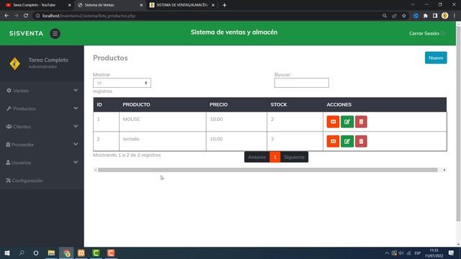Open the Configuración menu item
This screenshot has height=259, width=461.
[x=42, y=181]
